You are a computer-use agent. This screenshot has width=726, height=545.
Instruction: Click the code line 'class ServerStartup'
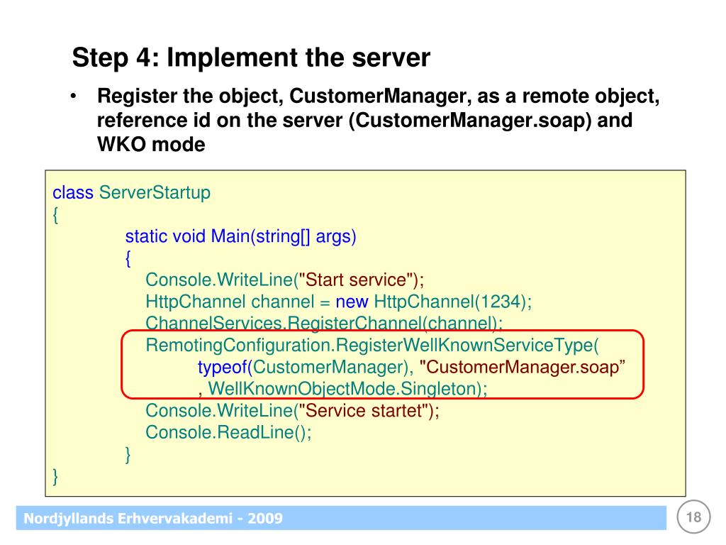pos(131,192)
